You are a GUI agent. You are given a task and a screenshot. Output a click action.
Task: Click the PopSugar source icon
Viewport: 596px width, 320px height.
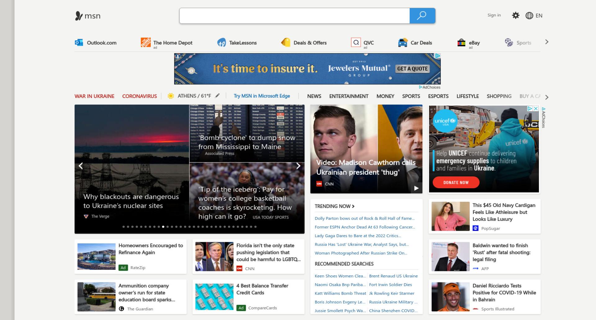(476, 228)
